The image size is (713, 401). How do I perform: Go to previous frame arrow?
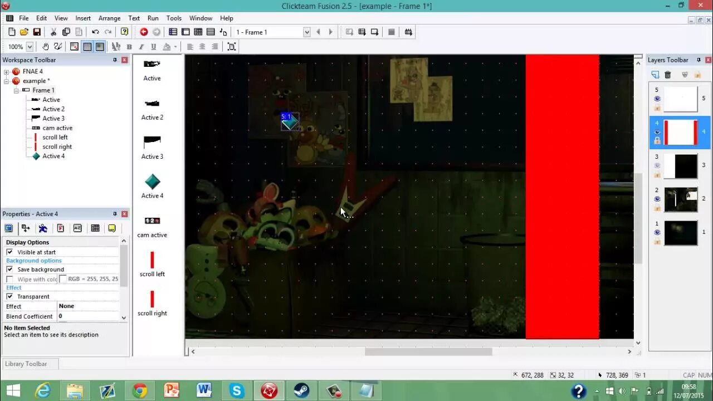pyautogui.click(x=318, y=32)
